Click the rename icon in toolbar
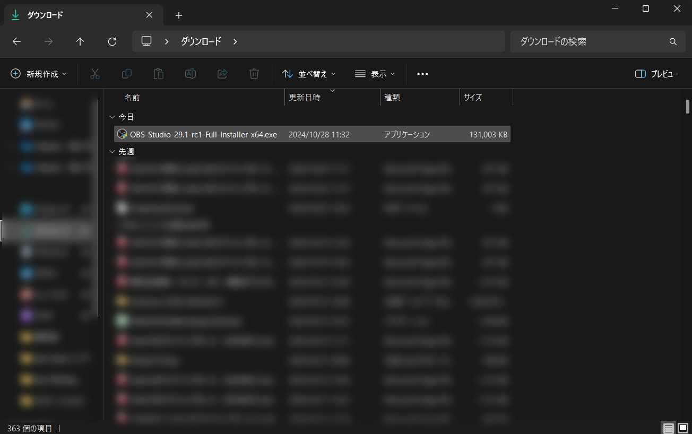 [x=191, y=74]
